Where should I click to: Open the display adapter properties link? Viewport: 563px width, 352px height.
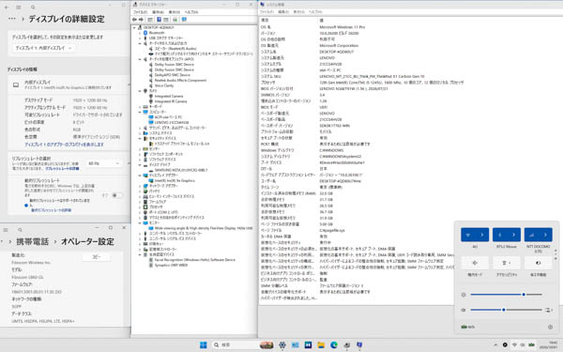(64, 145)
